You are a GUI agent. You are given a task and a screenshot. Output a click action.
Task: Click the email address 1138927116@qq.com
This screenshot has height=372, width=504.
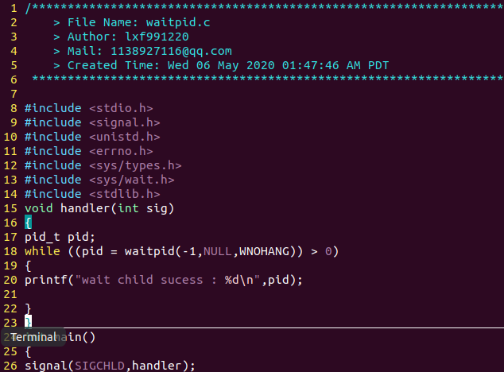(171, 51)
